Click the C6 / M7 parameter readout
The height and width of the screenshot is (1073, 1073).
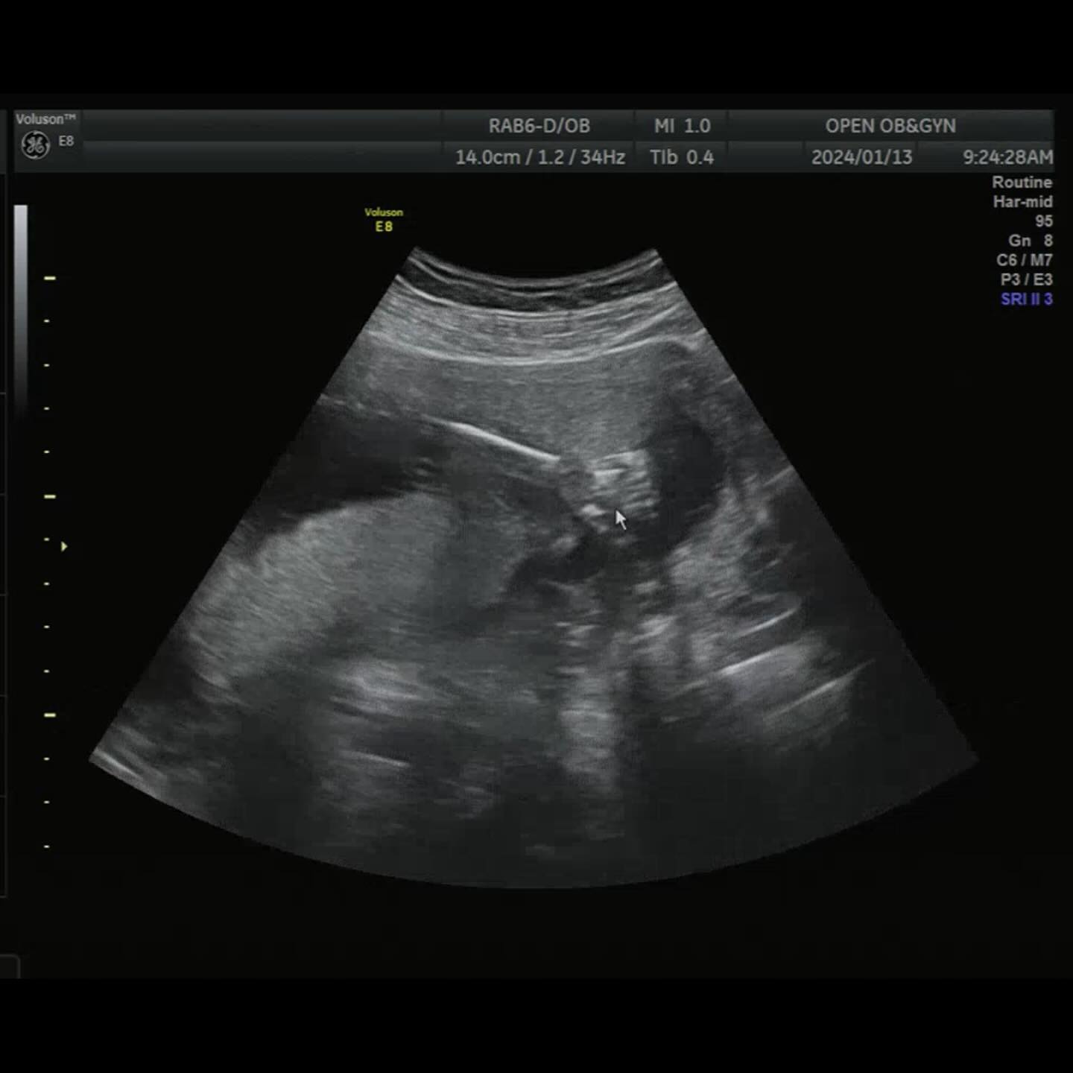point(1025,260)
